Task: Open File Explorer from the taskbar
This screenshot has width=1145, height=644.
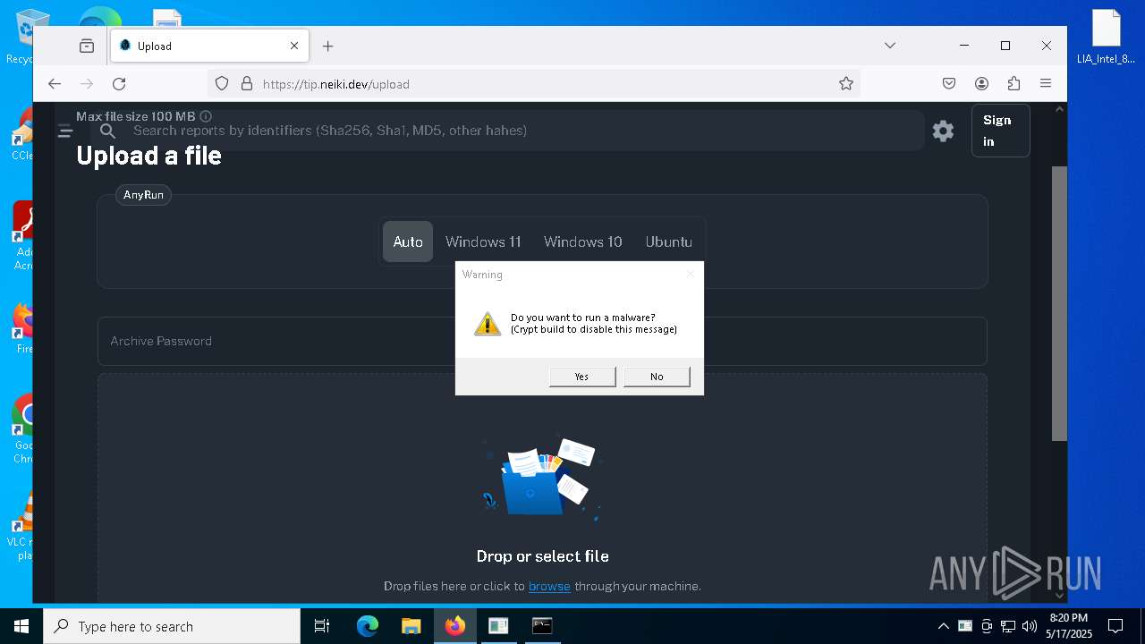Action: 411,626
